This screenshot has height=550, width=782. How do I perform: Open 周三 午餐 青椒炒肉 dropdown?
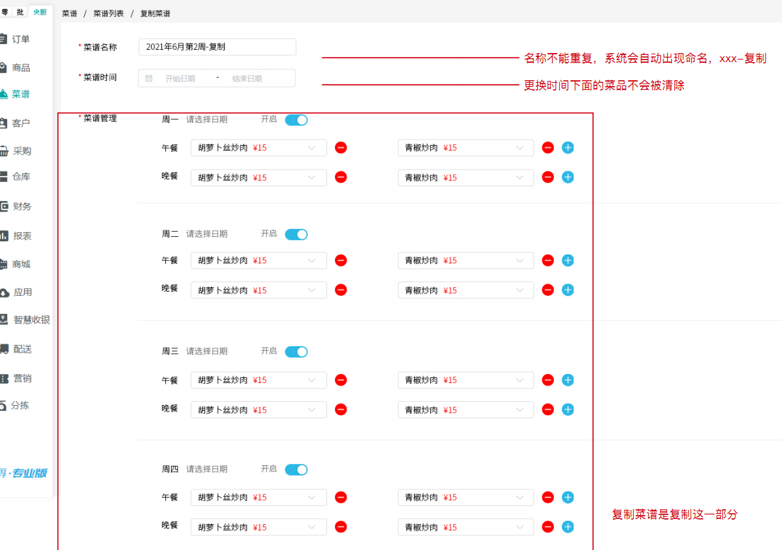466,380
